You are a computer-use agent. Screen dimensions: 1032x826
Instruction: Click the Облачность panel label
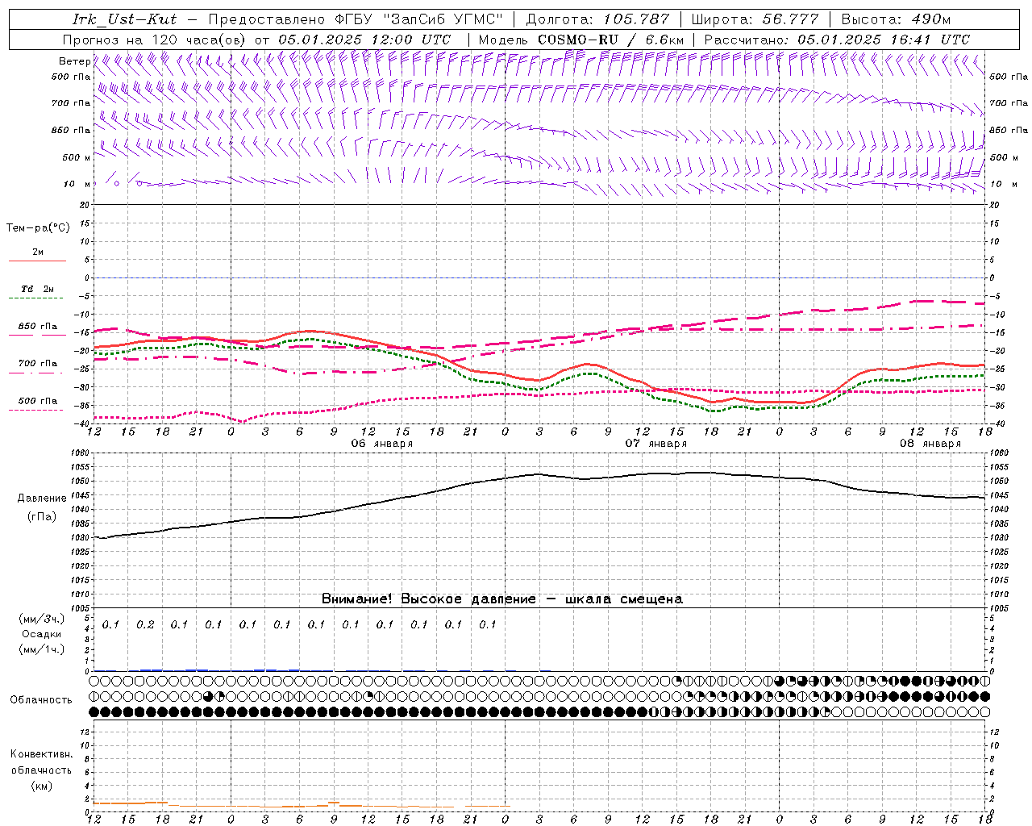point(41,700)
